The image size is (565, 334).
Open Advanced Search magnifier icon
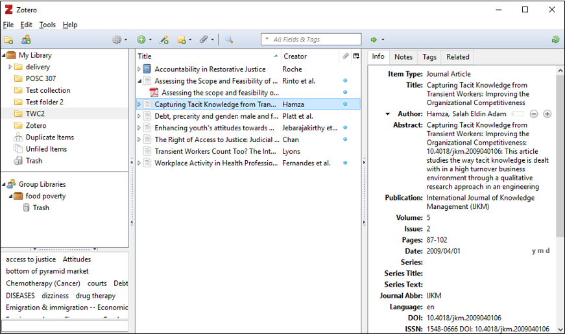click(229, 40)
